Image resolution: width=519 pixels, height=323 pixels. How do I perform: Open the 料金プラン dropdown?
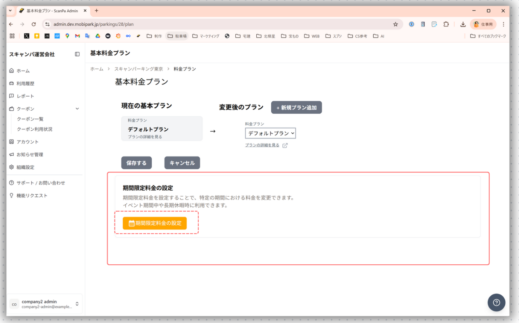[x=270, y=133]
